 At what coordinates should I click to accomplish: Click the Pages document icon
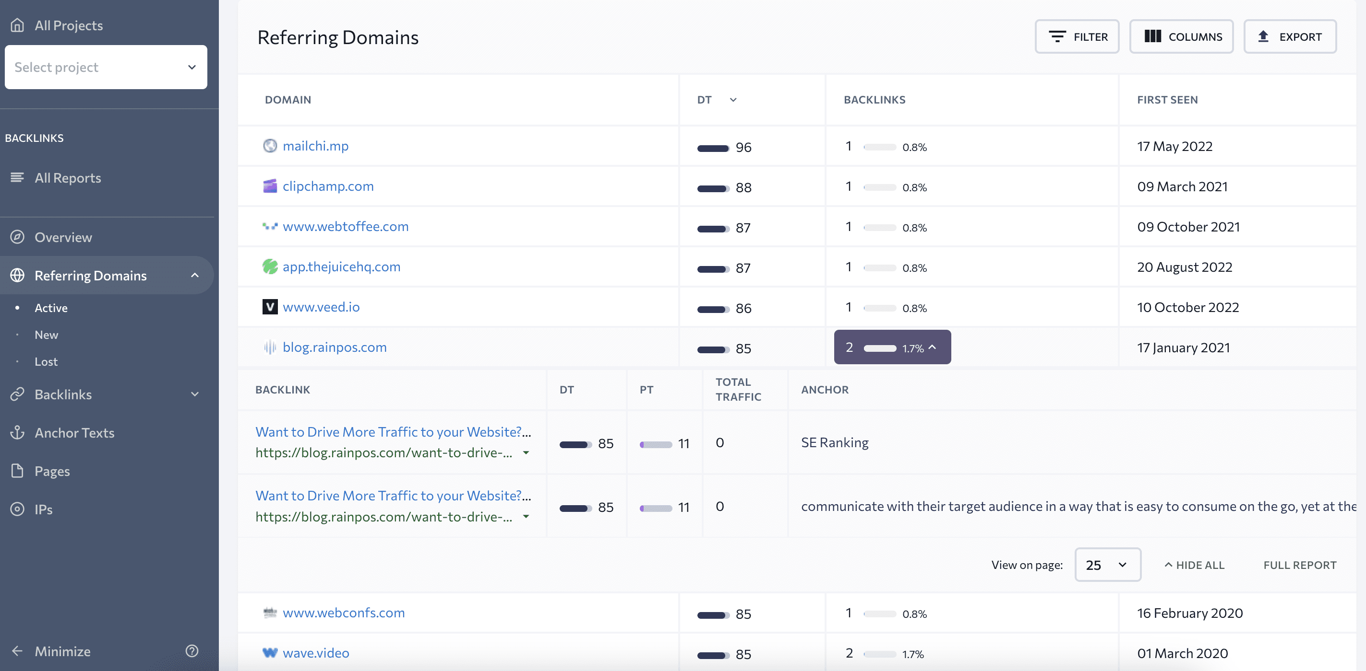[x=17, y=470]
